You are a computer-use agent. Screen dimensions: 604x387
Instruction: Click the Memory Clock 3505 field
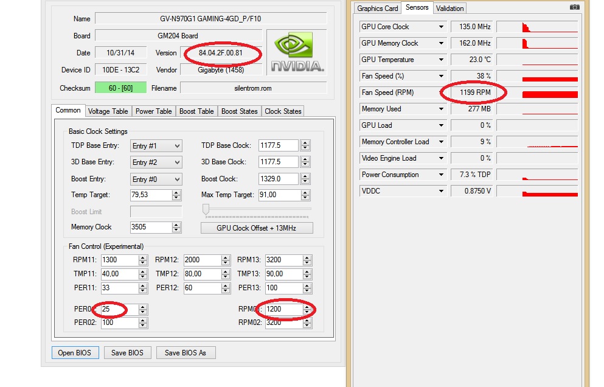pos(151,227)
